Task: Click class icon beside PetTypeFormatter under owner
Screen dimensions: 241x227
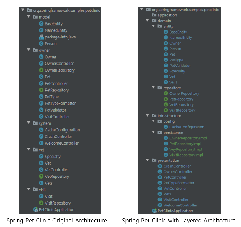Action: click(x=41, y=103)
